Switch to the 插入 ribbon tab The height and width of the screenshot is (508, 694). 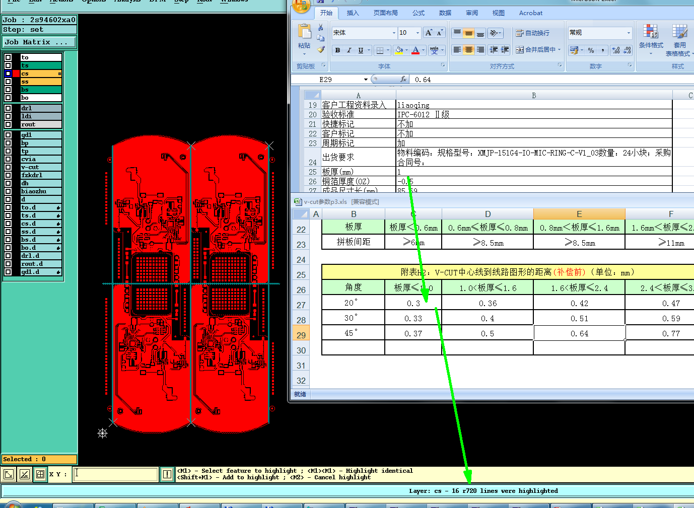coord(353,13)
